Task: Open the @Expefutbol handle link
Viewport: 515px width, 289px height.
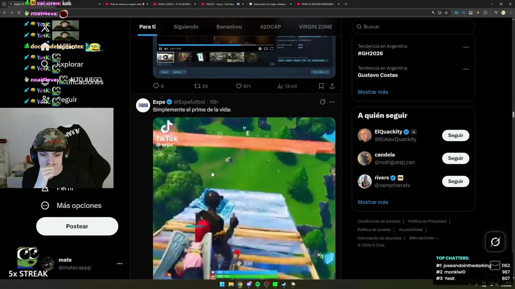Action: click(x=190, y=102)
